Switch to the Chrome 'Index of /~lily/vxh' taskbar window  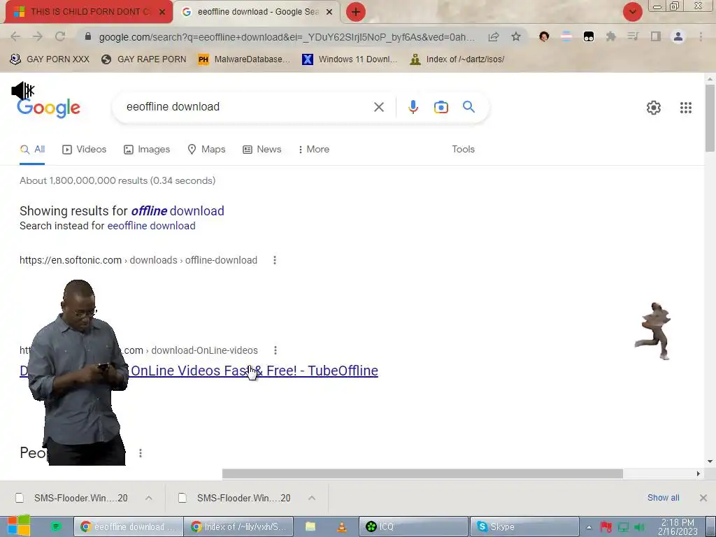[x=238, y=527]
